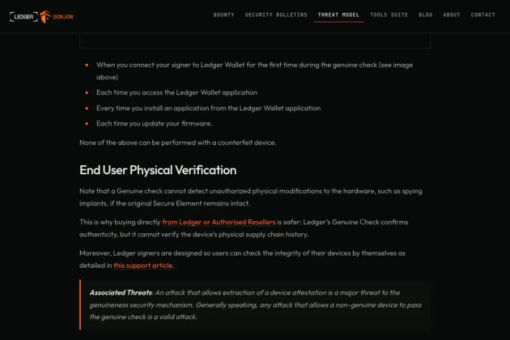Image resolution: width=510 pixels, height=340 pixels.
Task: Click the orange Donjon tower icon
Action: 45,16
